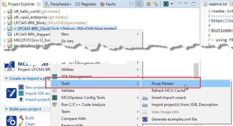Click the Build link

29,118
